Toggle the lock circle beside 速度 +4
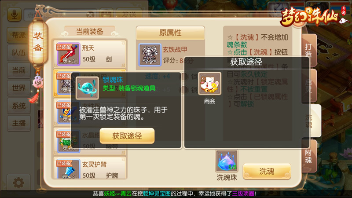This screenshot has width=352, height=198. [x=184, y=77]
